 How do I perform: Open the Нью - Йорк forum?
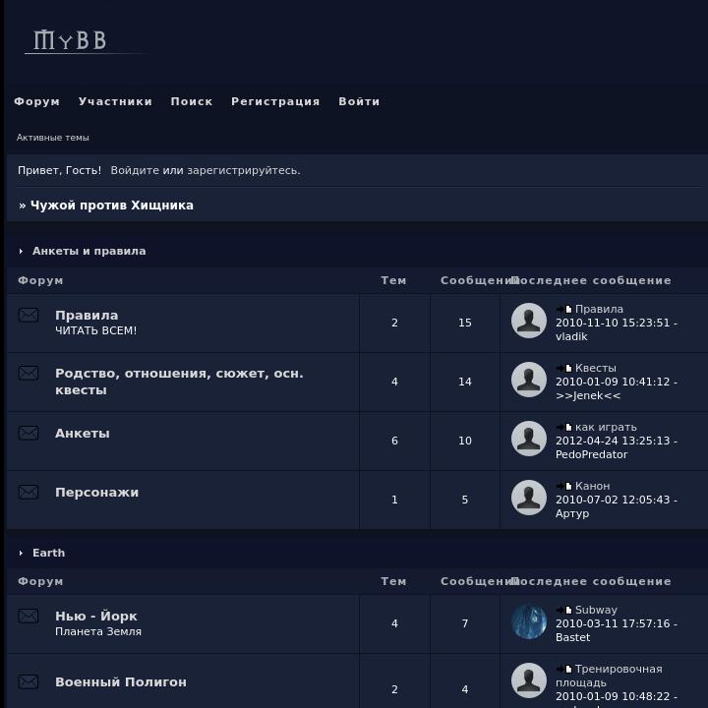[x=96, y=617]
